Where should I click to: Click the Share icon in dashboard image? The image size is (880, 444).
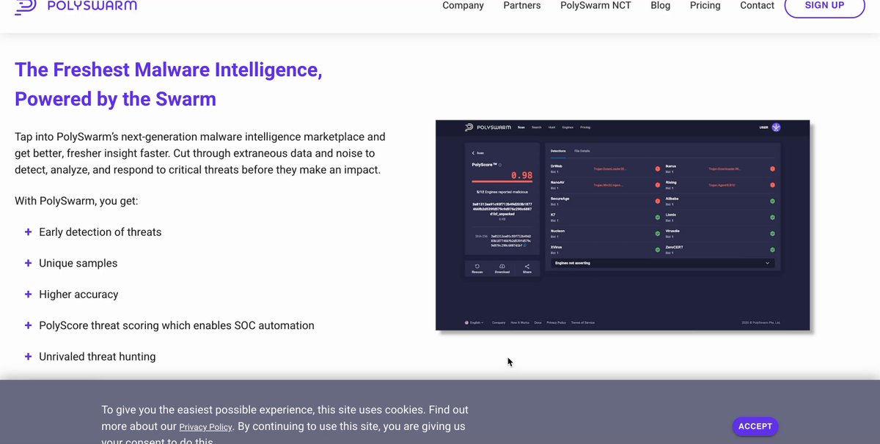[x=527, y=268]
